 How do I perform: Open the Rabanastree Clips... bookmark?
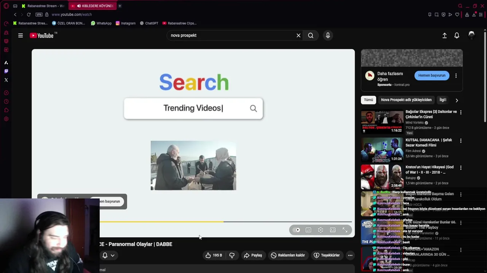(x=179, y=23)
